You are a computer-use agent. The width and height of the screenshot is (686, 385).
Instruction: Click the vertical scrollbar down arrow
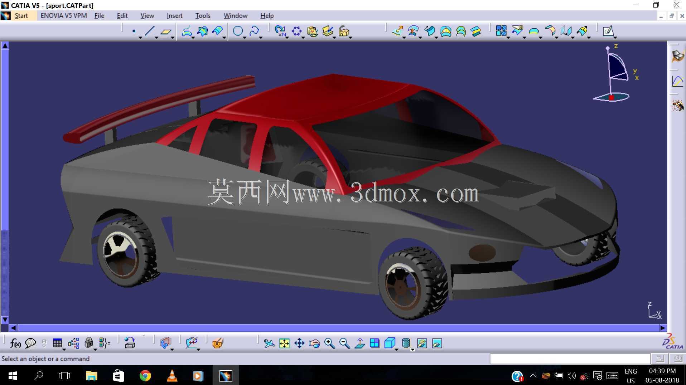coord(5,320)
